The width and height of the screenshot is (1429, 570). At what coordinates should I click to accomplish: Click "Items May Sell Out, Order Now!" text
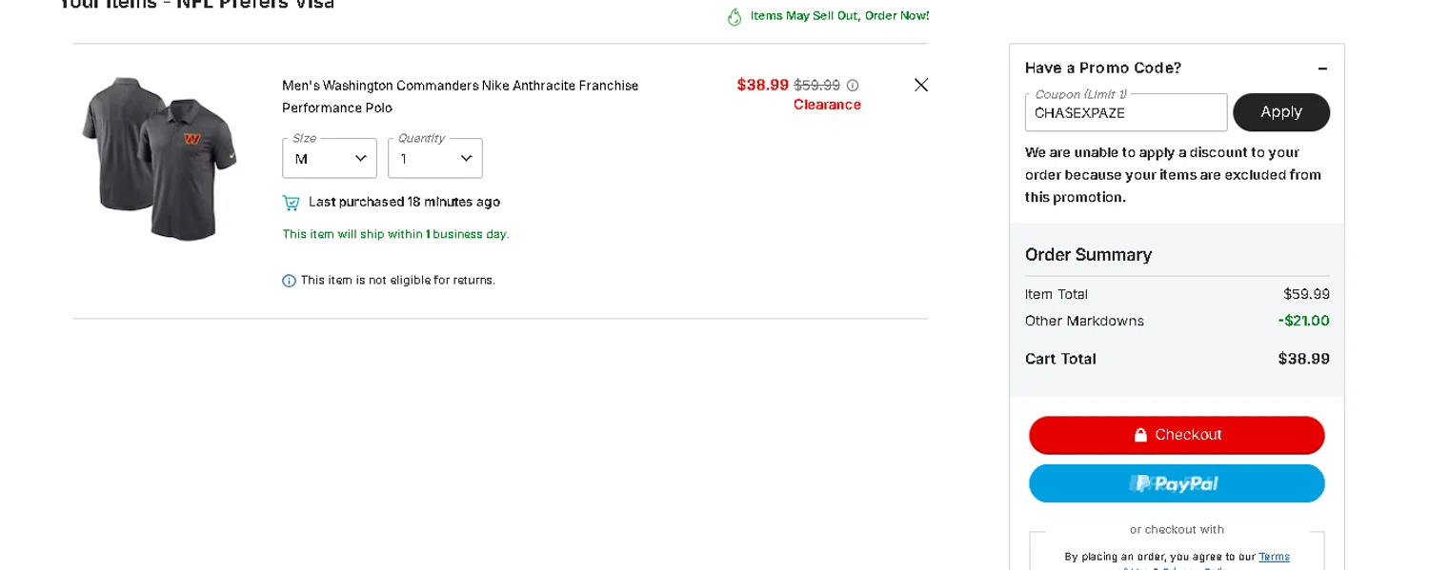(839, 16)
